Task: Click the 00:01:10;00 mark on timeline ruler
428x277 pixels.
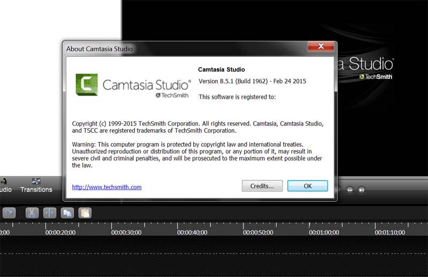Action: click(389, 232)
